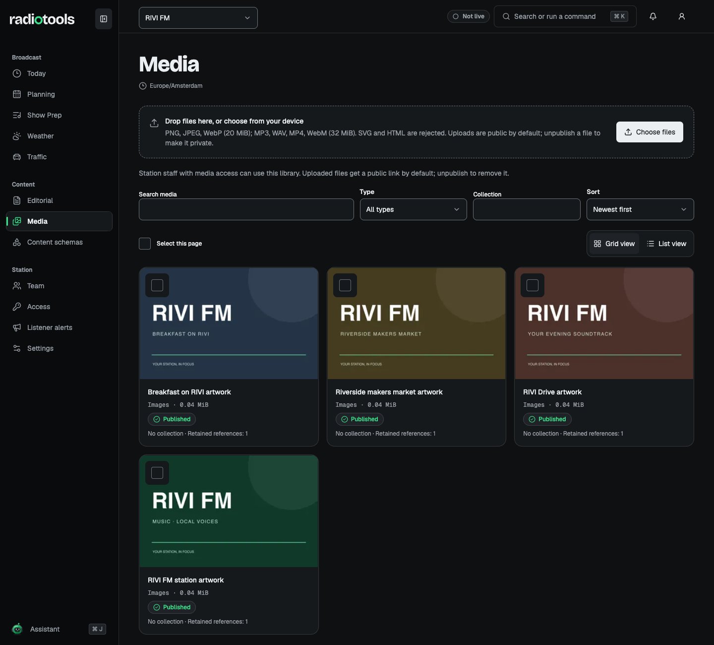Screen dimensions: 714x645
Task: Switch to Grid view
Action: (x=614, y=244)
